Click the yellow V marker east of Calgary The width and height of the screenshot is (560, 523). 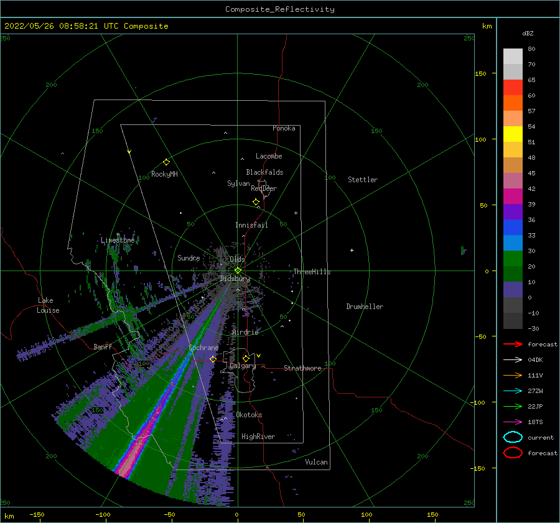point(259,356)
